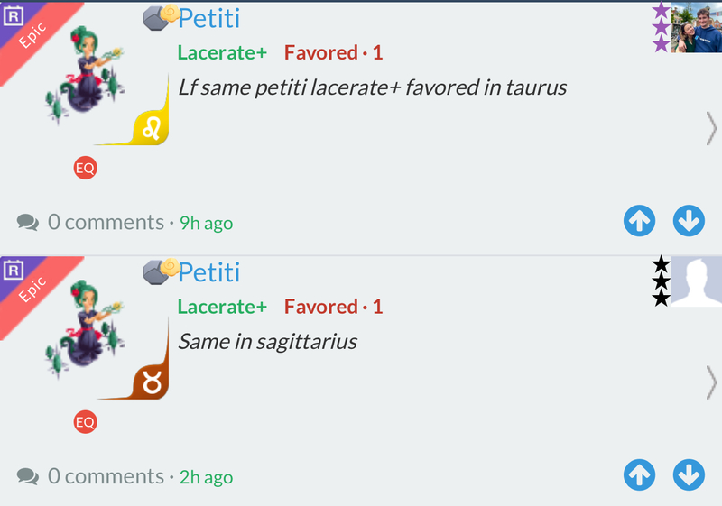The width and height of the screenshot is (722, 506).
Task: Click the yellow Leo zodiac badge
Action: 150,127
